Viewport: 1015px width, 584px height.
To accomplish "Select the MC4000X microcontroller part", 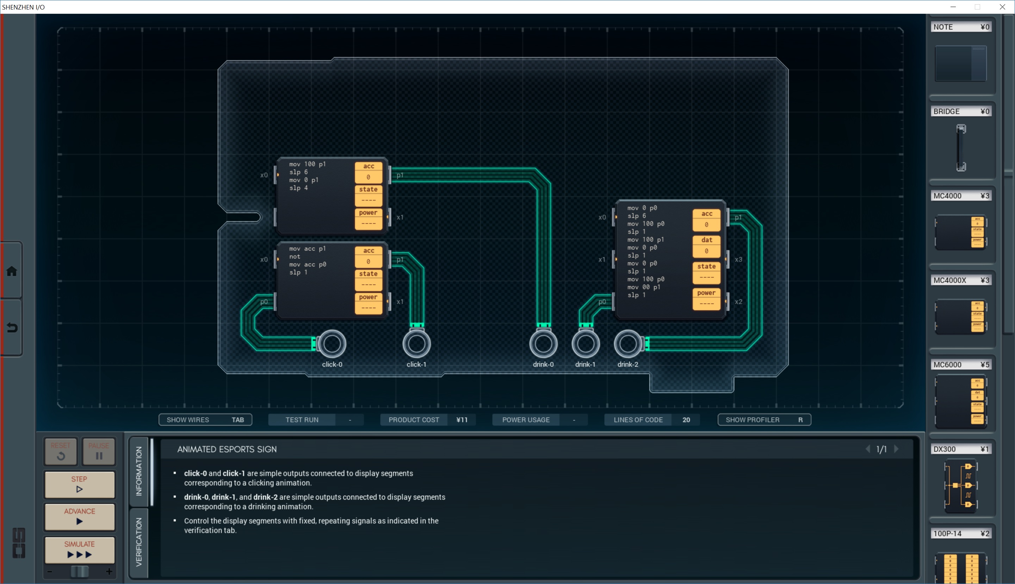I will coord(960,317).
